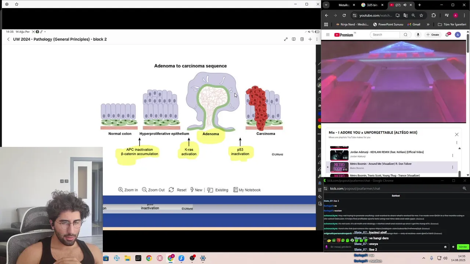Screen dimensions: 470x264
Task: Click the Gönder send button in chat
Action: [x=463, y=247]
